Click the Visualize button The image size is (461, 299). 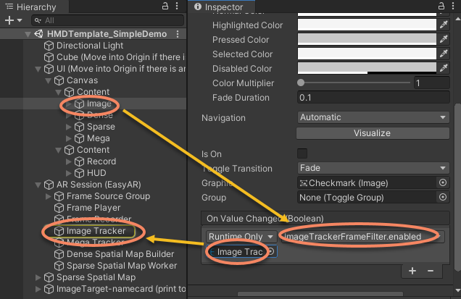tap(373, 133)
